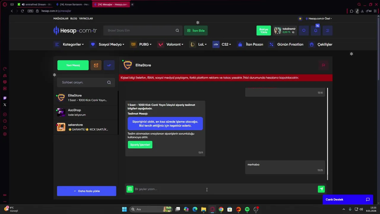Open Opera easy setup menu icon

pyautogui.click(x=376, y=11)
